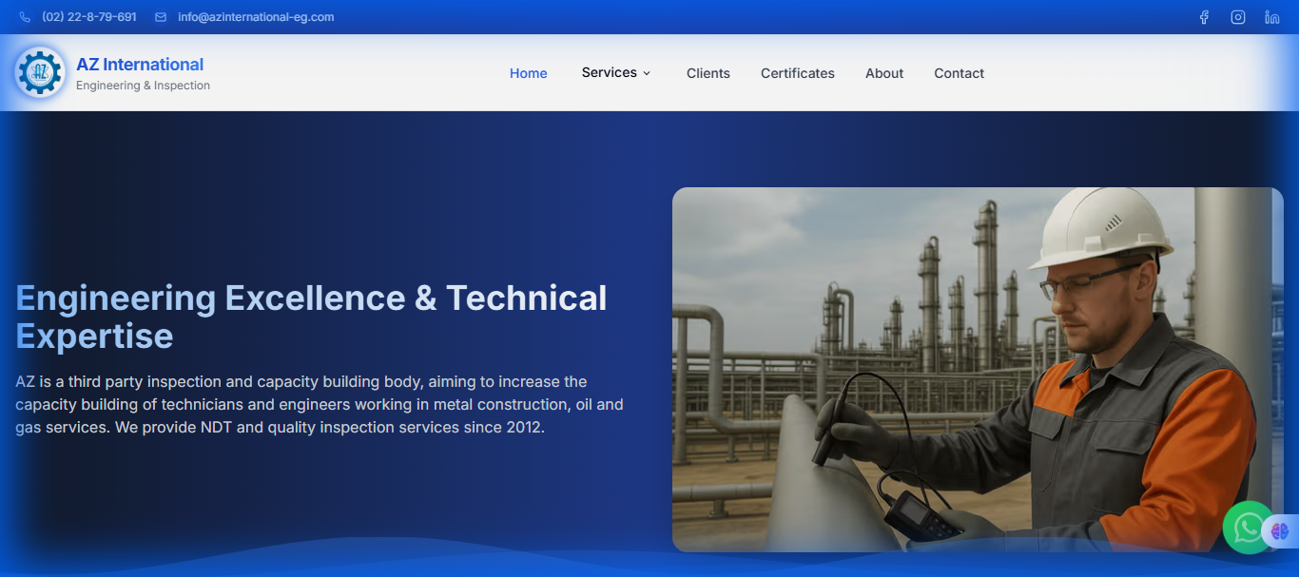Click the AZ International site title

click(140, 64)
